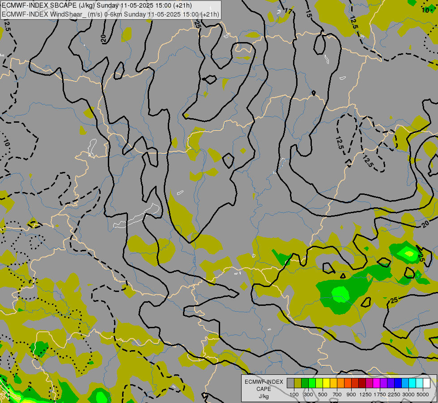
Task: Click the gold-amber legend swatch
Action: pyautogui.click(x=333, y=383)
